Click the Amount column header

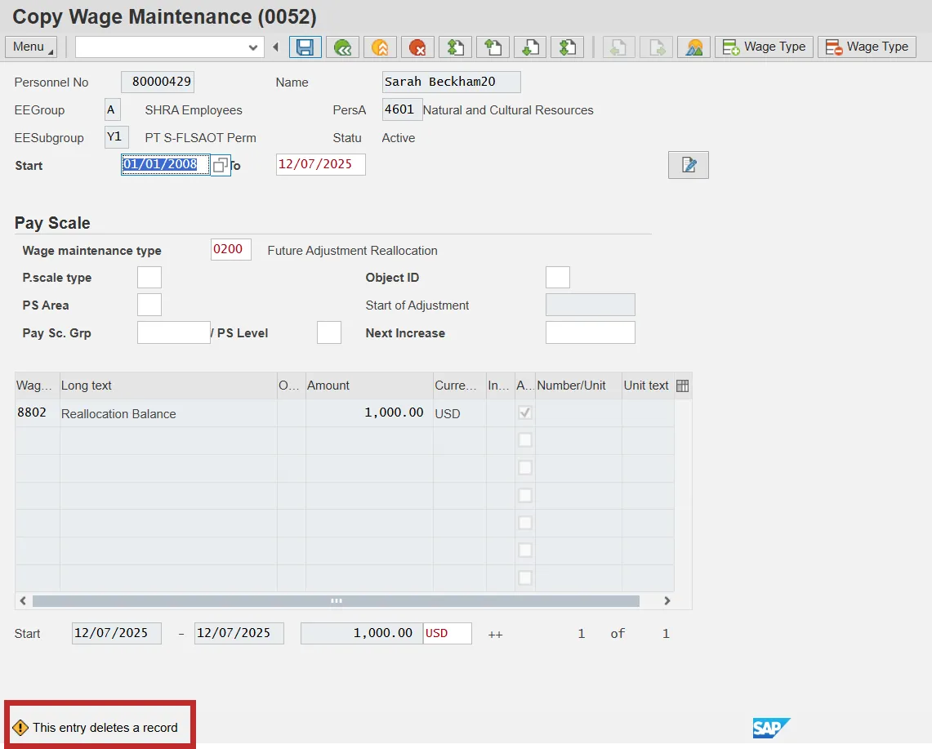pyautogui.click(x=368, y=386)
